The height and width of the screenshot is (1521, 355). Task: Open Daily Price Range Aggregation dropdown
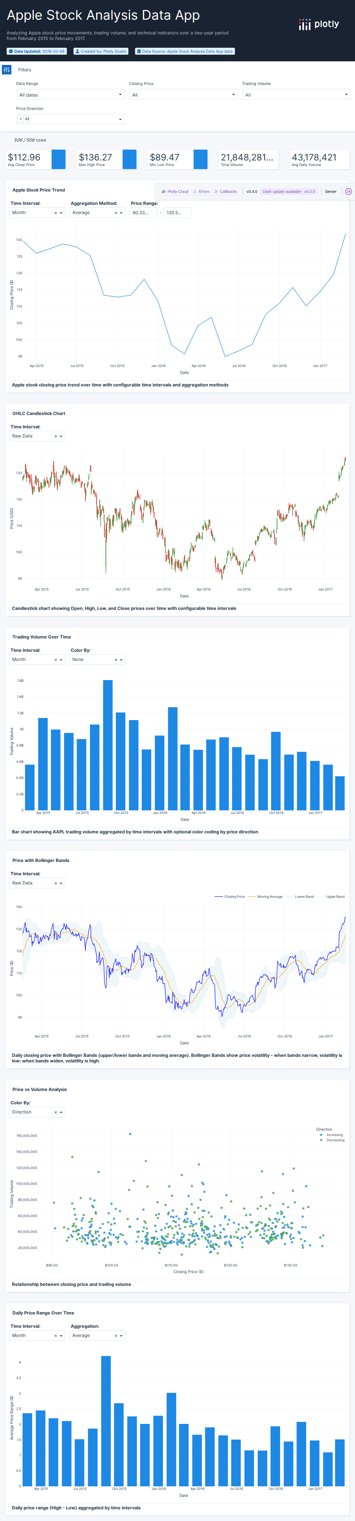tap(97, 1336)
